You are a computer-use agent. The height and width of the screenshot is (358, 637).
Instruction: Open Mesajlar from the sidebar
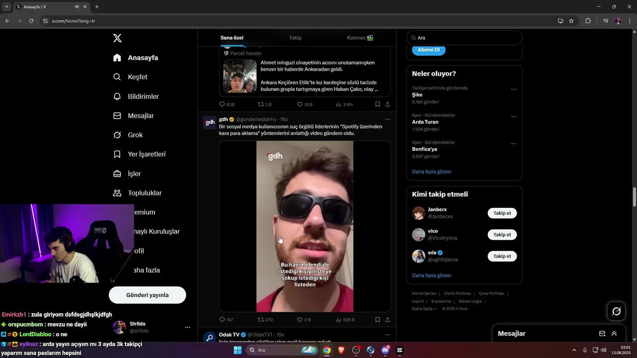coord(133,116)
